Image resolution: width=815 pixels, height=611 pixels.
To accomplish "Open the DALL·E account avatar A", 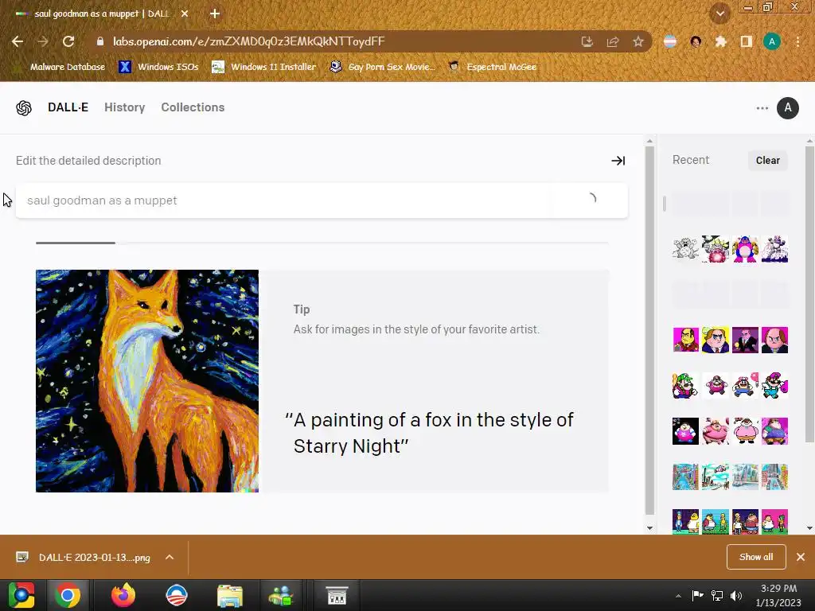I will (x=787, y=108).
